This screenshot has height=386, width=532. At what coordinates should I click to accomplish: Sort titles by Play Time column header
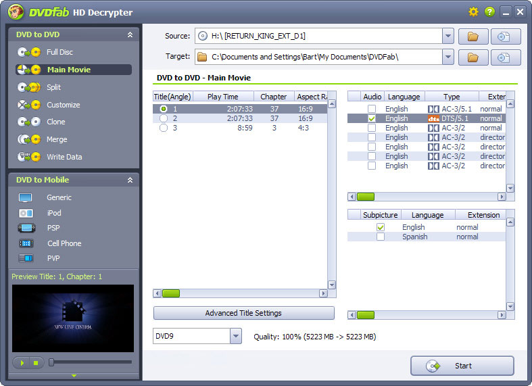coord(223,97)
